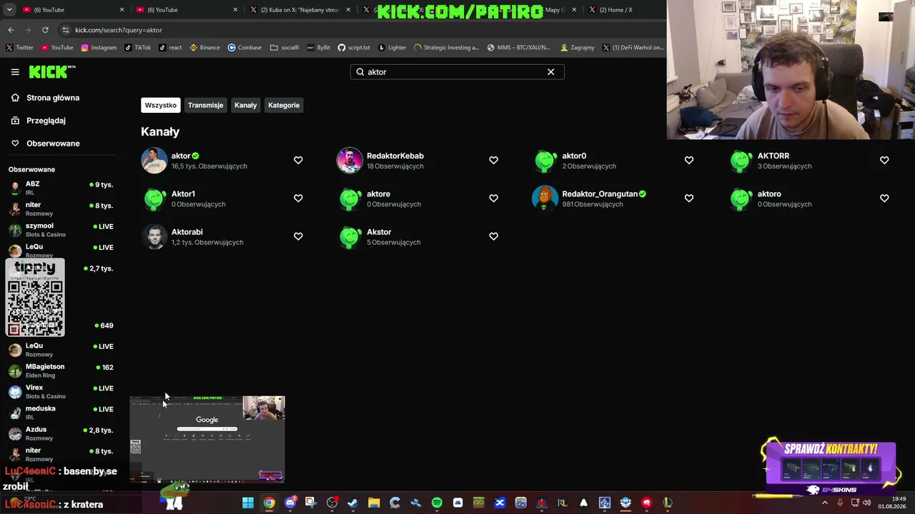
Task: Click the Sprawdź Kontrakty banner
Action: 829,468
